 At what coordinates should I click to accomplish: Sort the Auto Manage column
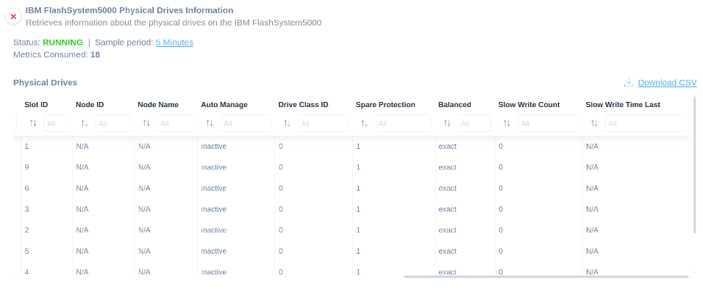[210, 123]
